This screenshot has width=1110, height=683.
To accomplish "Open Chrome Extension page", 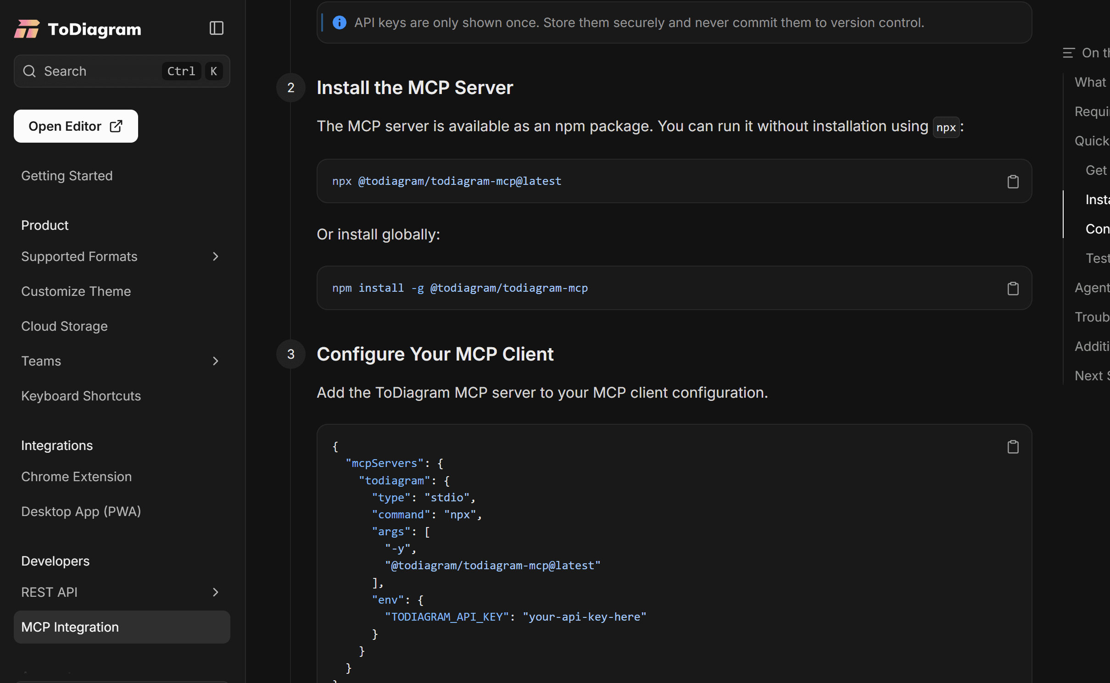I will tap(76, 477).
